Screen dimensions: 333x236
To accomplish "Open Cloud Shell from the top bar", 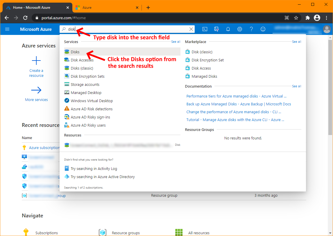I will point(205,29).
